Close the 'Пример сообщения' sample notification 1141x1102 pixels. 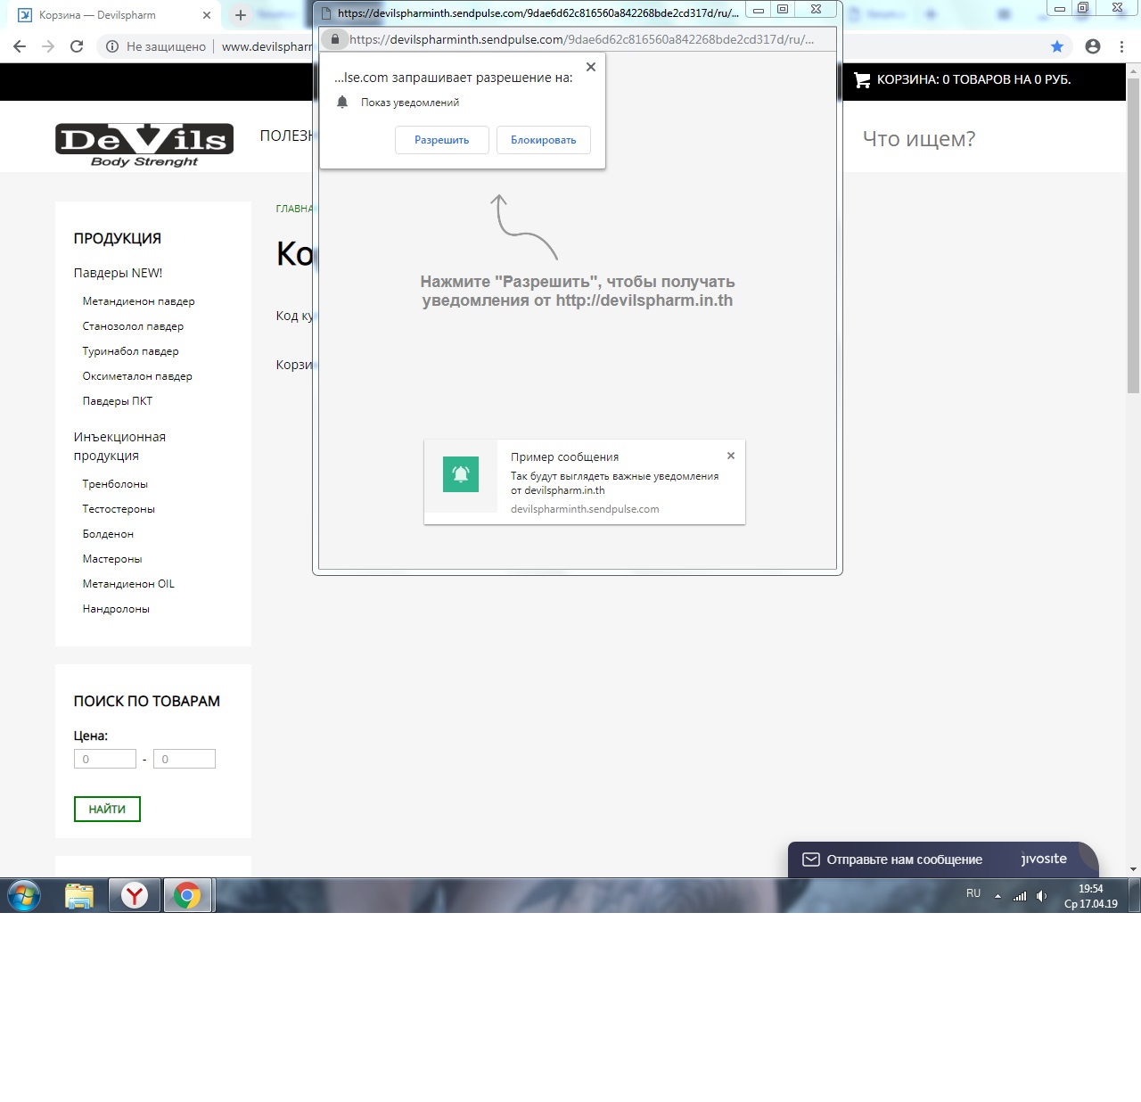(x=731, y=456)
